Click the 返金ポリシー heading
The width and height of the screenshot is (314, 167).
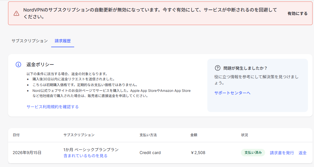(x=40, y=64)
